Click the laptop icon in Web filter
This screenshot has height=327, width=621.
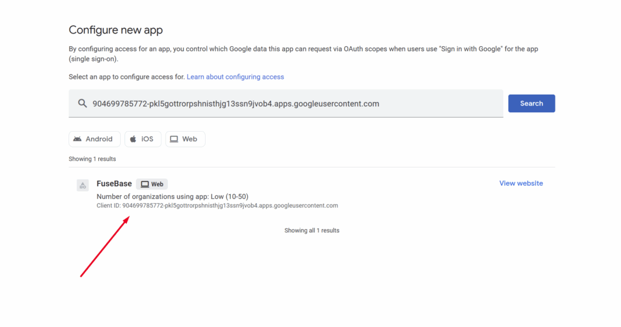click(x=174, y=139)
